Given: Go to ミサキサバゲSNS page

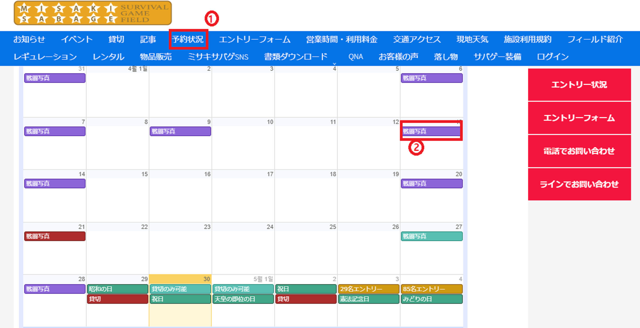Looking at the screenshot, I should pyautogui.click(x=218, y=57).
